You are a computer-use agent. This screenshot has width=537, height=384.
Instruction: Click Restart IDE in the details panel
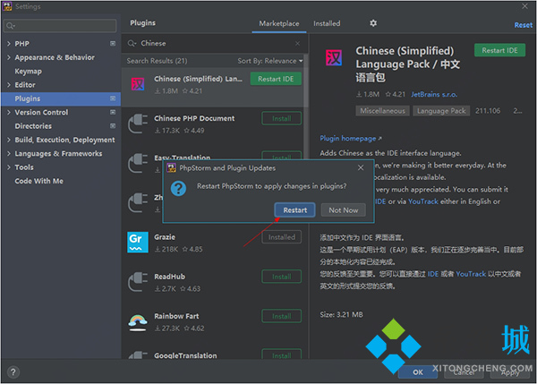499,50
